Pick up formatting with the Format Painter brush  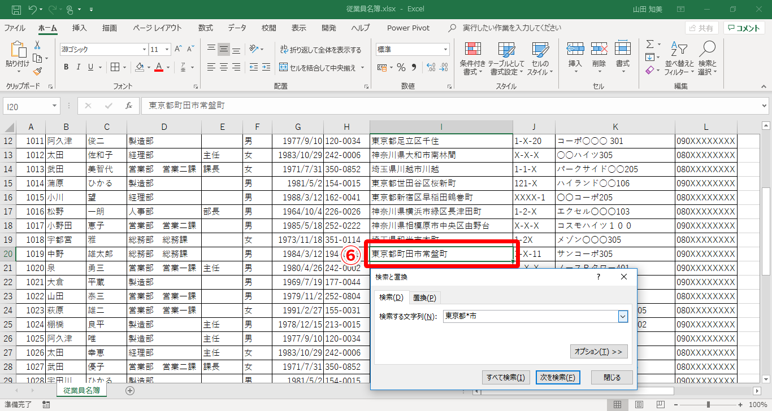point(37,71)
